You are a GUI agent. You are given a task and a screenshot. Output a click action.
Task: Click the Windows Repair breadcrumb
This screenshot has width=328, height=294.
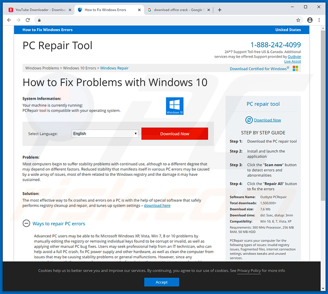[114, 68]
